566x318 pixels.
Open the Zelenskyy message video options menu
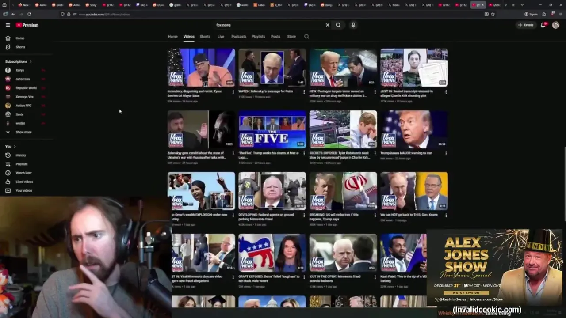[304, 92]
